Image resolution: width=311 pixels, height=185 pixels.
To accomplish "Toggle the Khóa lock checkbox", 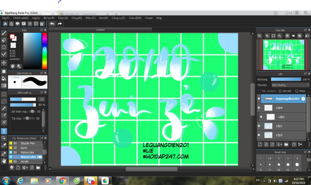I will click(297, 91).
